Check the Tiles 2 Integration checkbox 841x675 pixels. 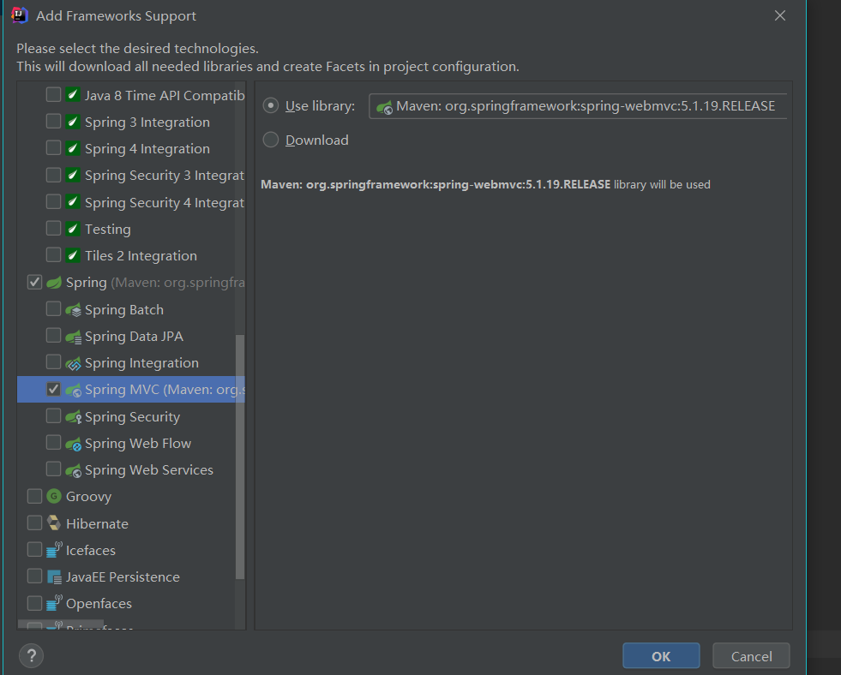(x=53, y=255)
